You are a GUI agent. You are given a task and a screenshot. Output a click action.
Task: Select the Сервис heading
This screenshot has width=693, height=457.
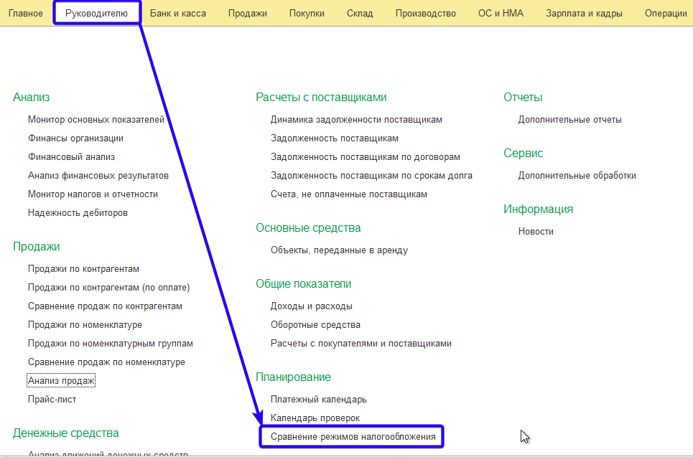tap(524, 154)
